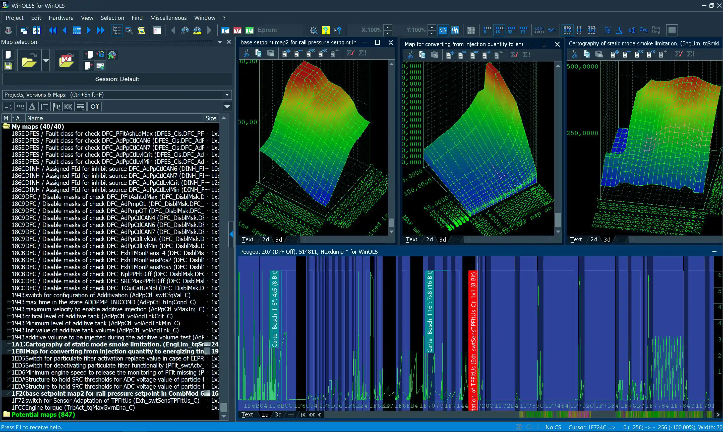Increase X zoom percentage with up arrow
This screenshot has height=432, width=723.
click(x=387, y=27)
